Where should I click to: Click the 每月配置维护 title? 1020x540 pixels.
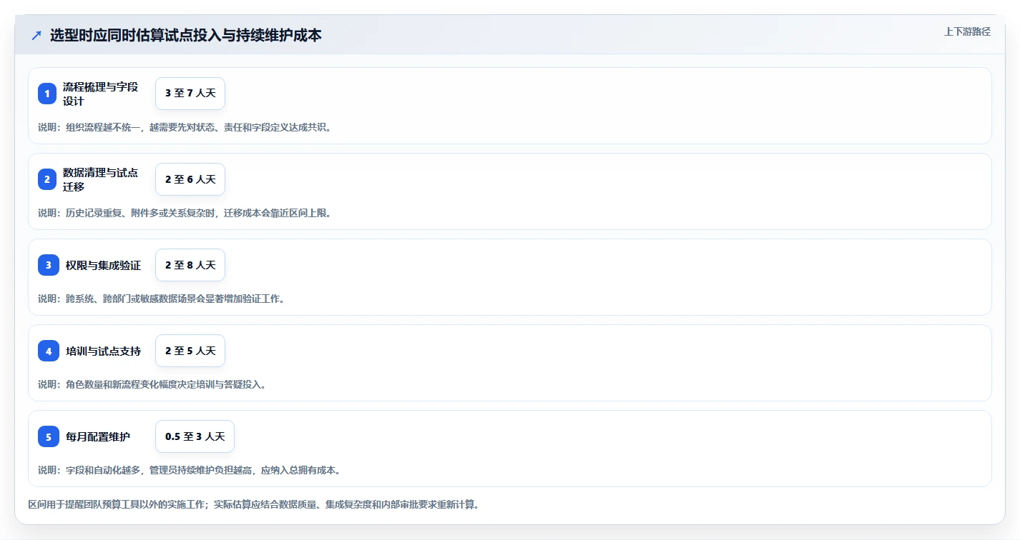coord(98,436)
